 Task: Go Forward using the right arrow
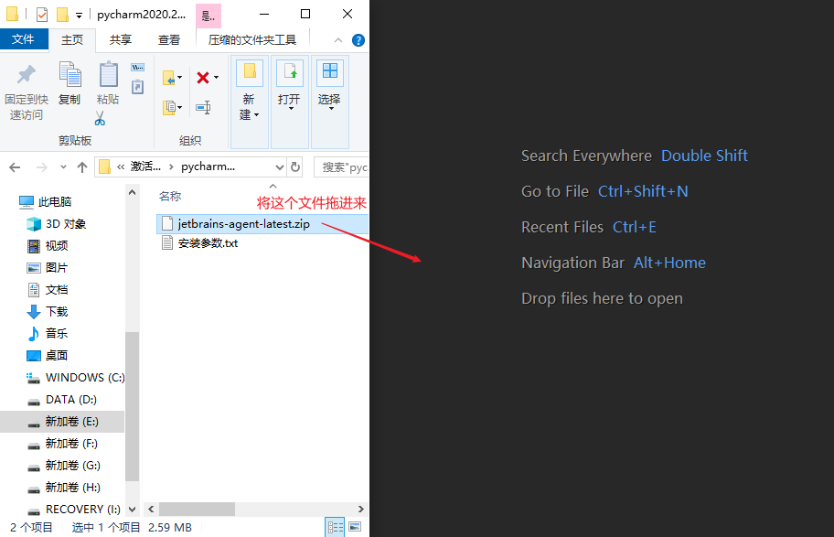[41, 167]
